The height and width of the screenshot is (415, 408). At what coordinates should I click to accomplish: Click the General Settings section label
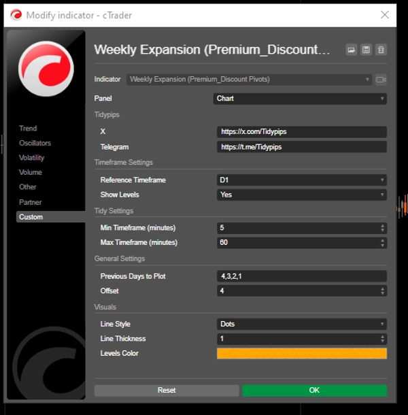[x=120, y=259]
